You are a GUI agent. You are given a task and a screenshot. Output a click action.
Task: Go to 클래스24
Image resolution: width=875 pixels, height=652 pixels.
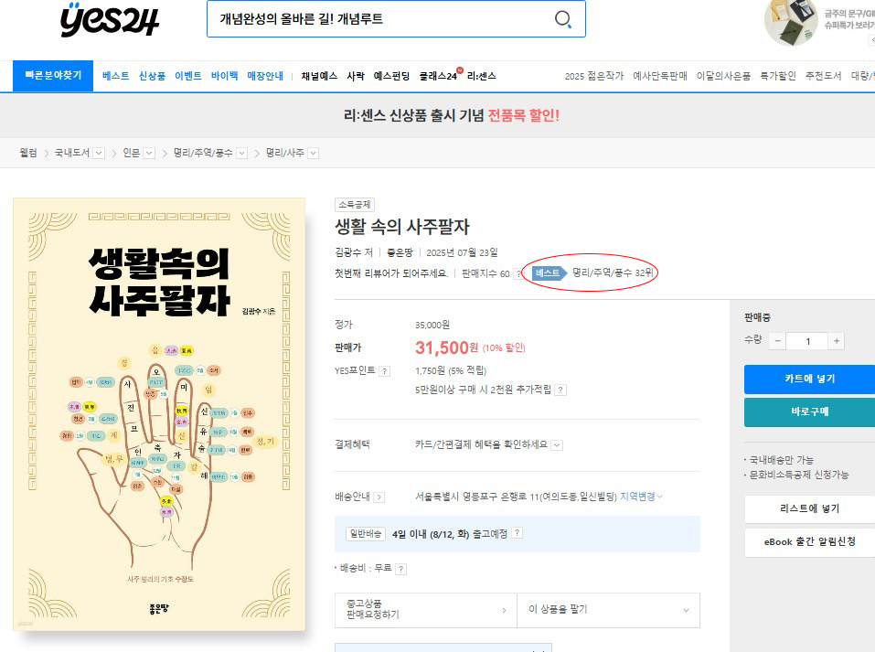coord(439,76)
